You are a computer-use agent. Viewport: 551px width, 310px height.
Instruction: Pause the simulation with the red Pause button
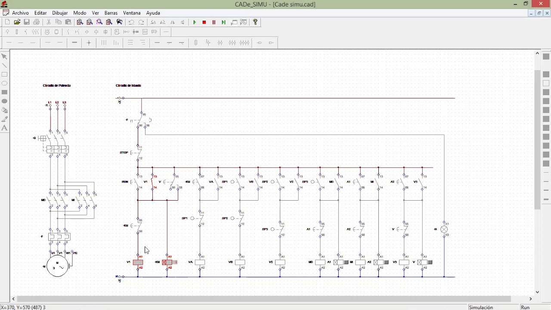[214, 22]
